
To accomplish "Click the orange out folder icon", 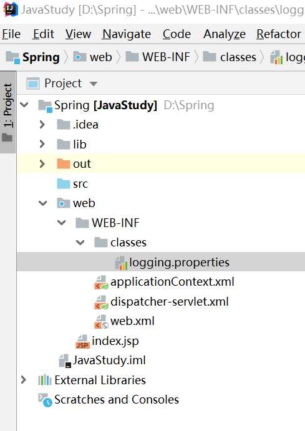I will click(64, 163).
